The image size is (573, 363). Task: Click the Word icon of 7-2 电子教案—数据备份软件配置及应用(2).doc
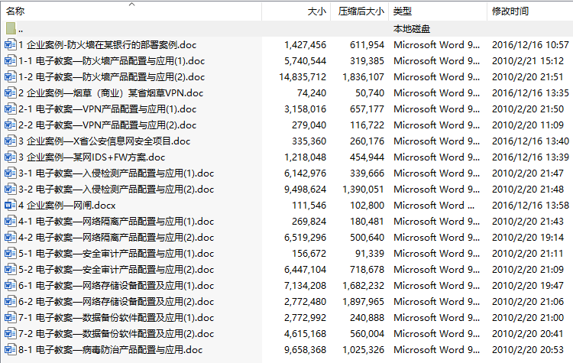pos(10,334)
